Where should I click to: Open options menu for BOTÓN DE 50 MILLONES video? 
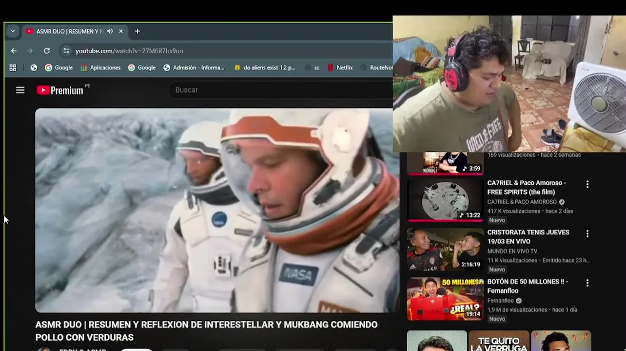(587, 283)
